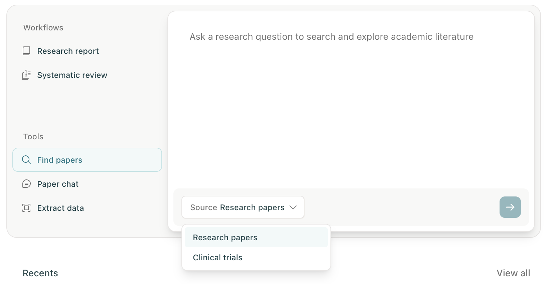
Task: Open the Paper chat tool
Action: pos(58,184)
